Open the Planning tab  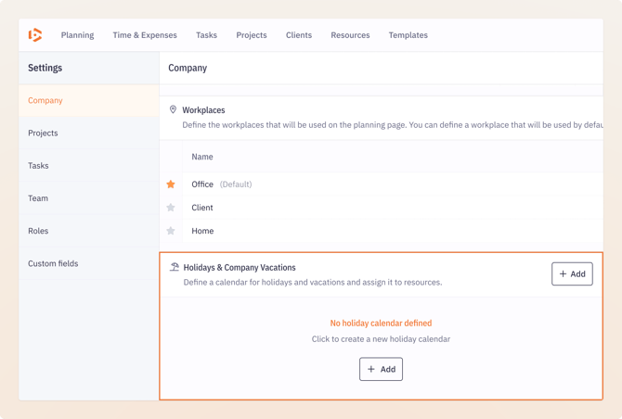click(x=77, y=35)
